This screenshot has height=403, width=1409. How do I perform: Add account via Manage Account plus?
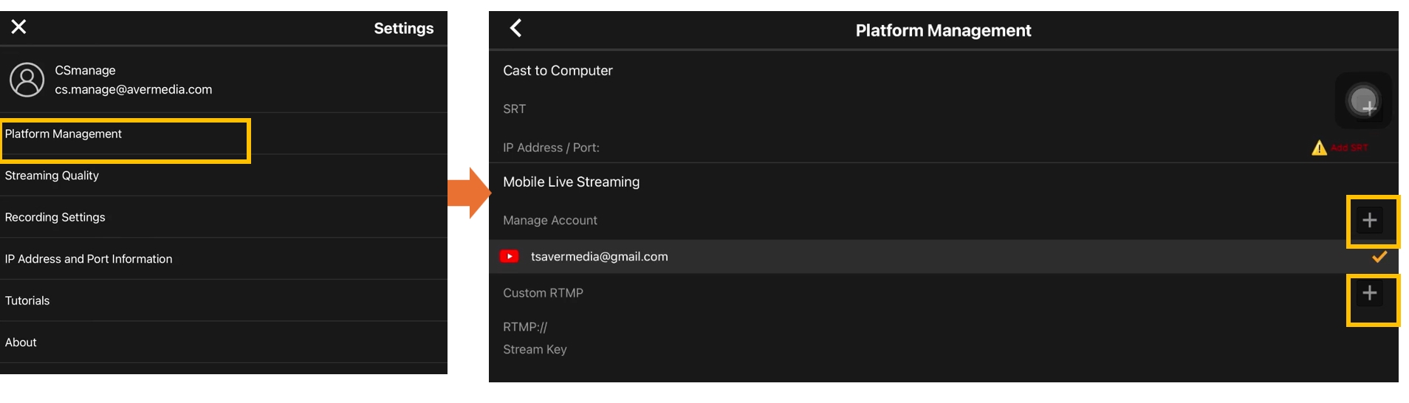coord(1370,221)
